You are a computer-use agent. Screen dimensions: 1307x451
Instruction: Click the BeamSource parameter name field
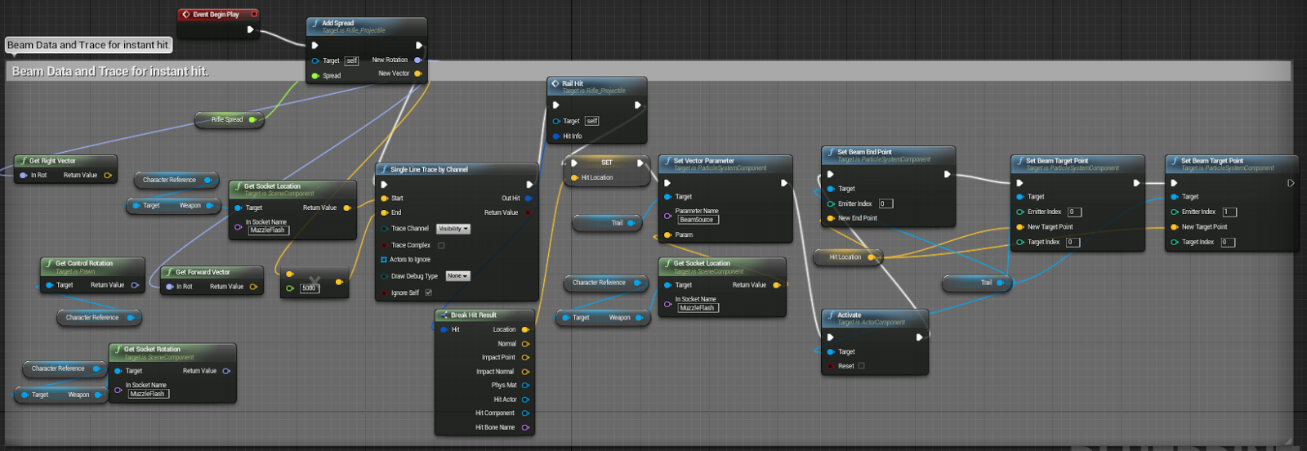pyautogui.click(x=698, y=220)
